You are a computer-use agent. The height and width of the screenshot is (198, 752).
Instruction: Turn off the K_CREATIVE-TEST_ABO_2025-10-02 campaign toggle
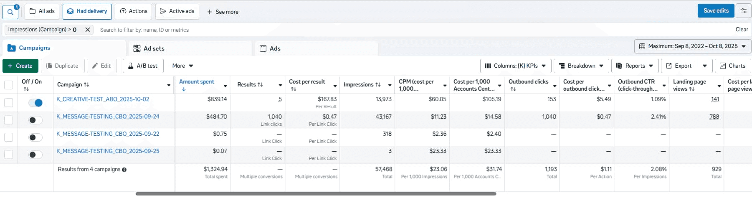(x=35, y=103)
